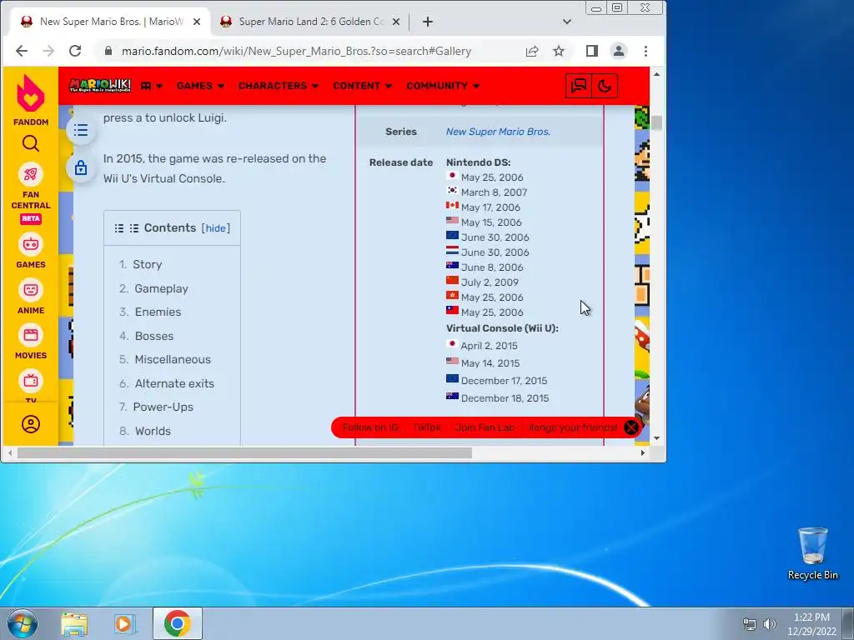Click the vertical page scrollbar thumb

pos(657,123)
